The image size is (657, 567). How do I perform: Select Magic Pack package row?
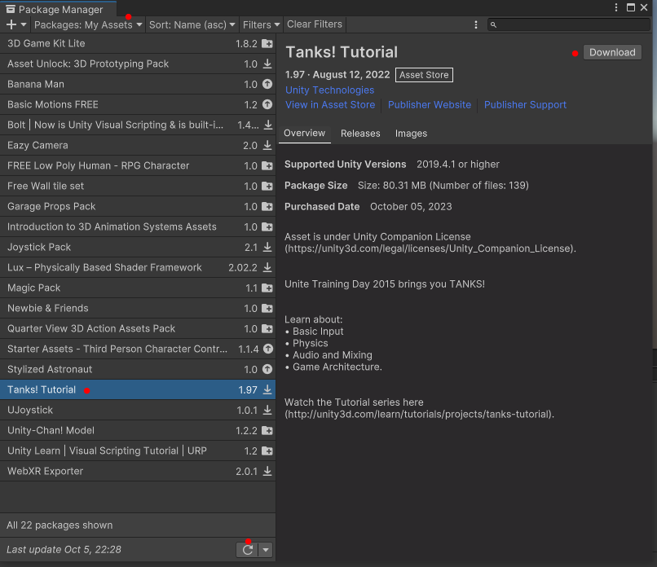(138, 288)
